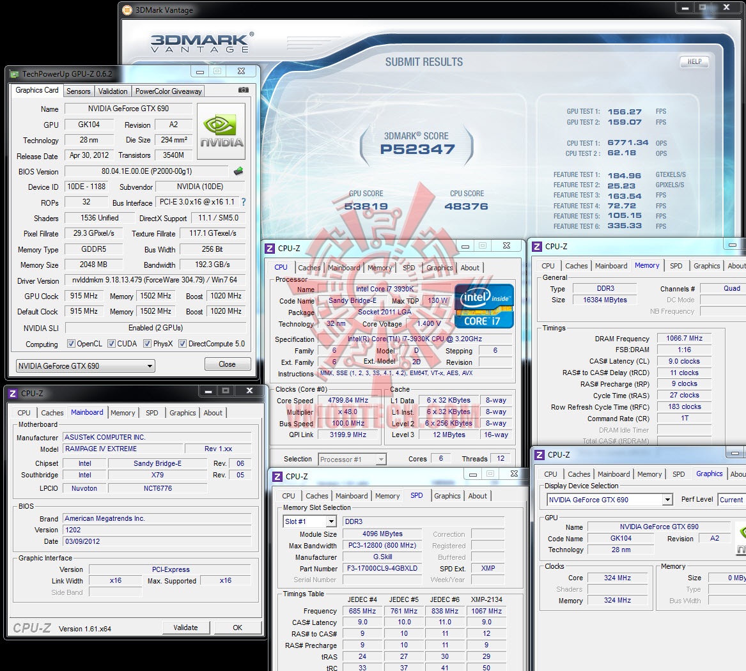Click the CPU score value 48376
746x671 pixels.
[466, 206]
